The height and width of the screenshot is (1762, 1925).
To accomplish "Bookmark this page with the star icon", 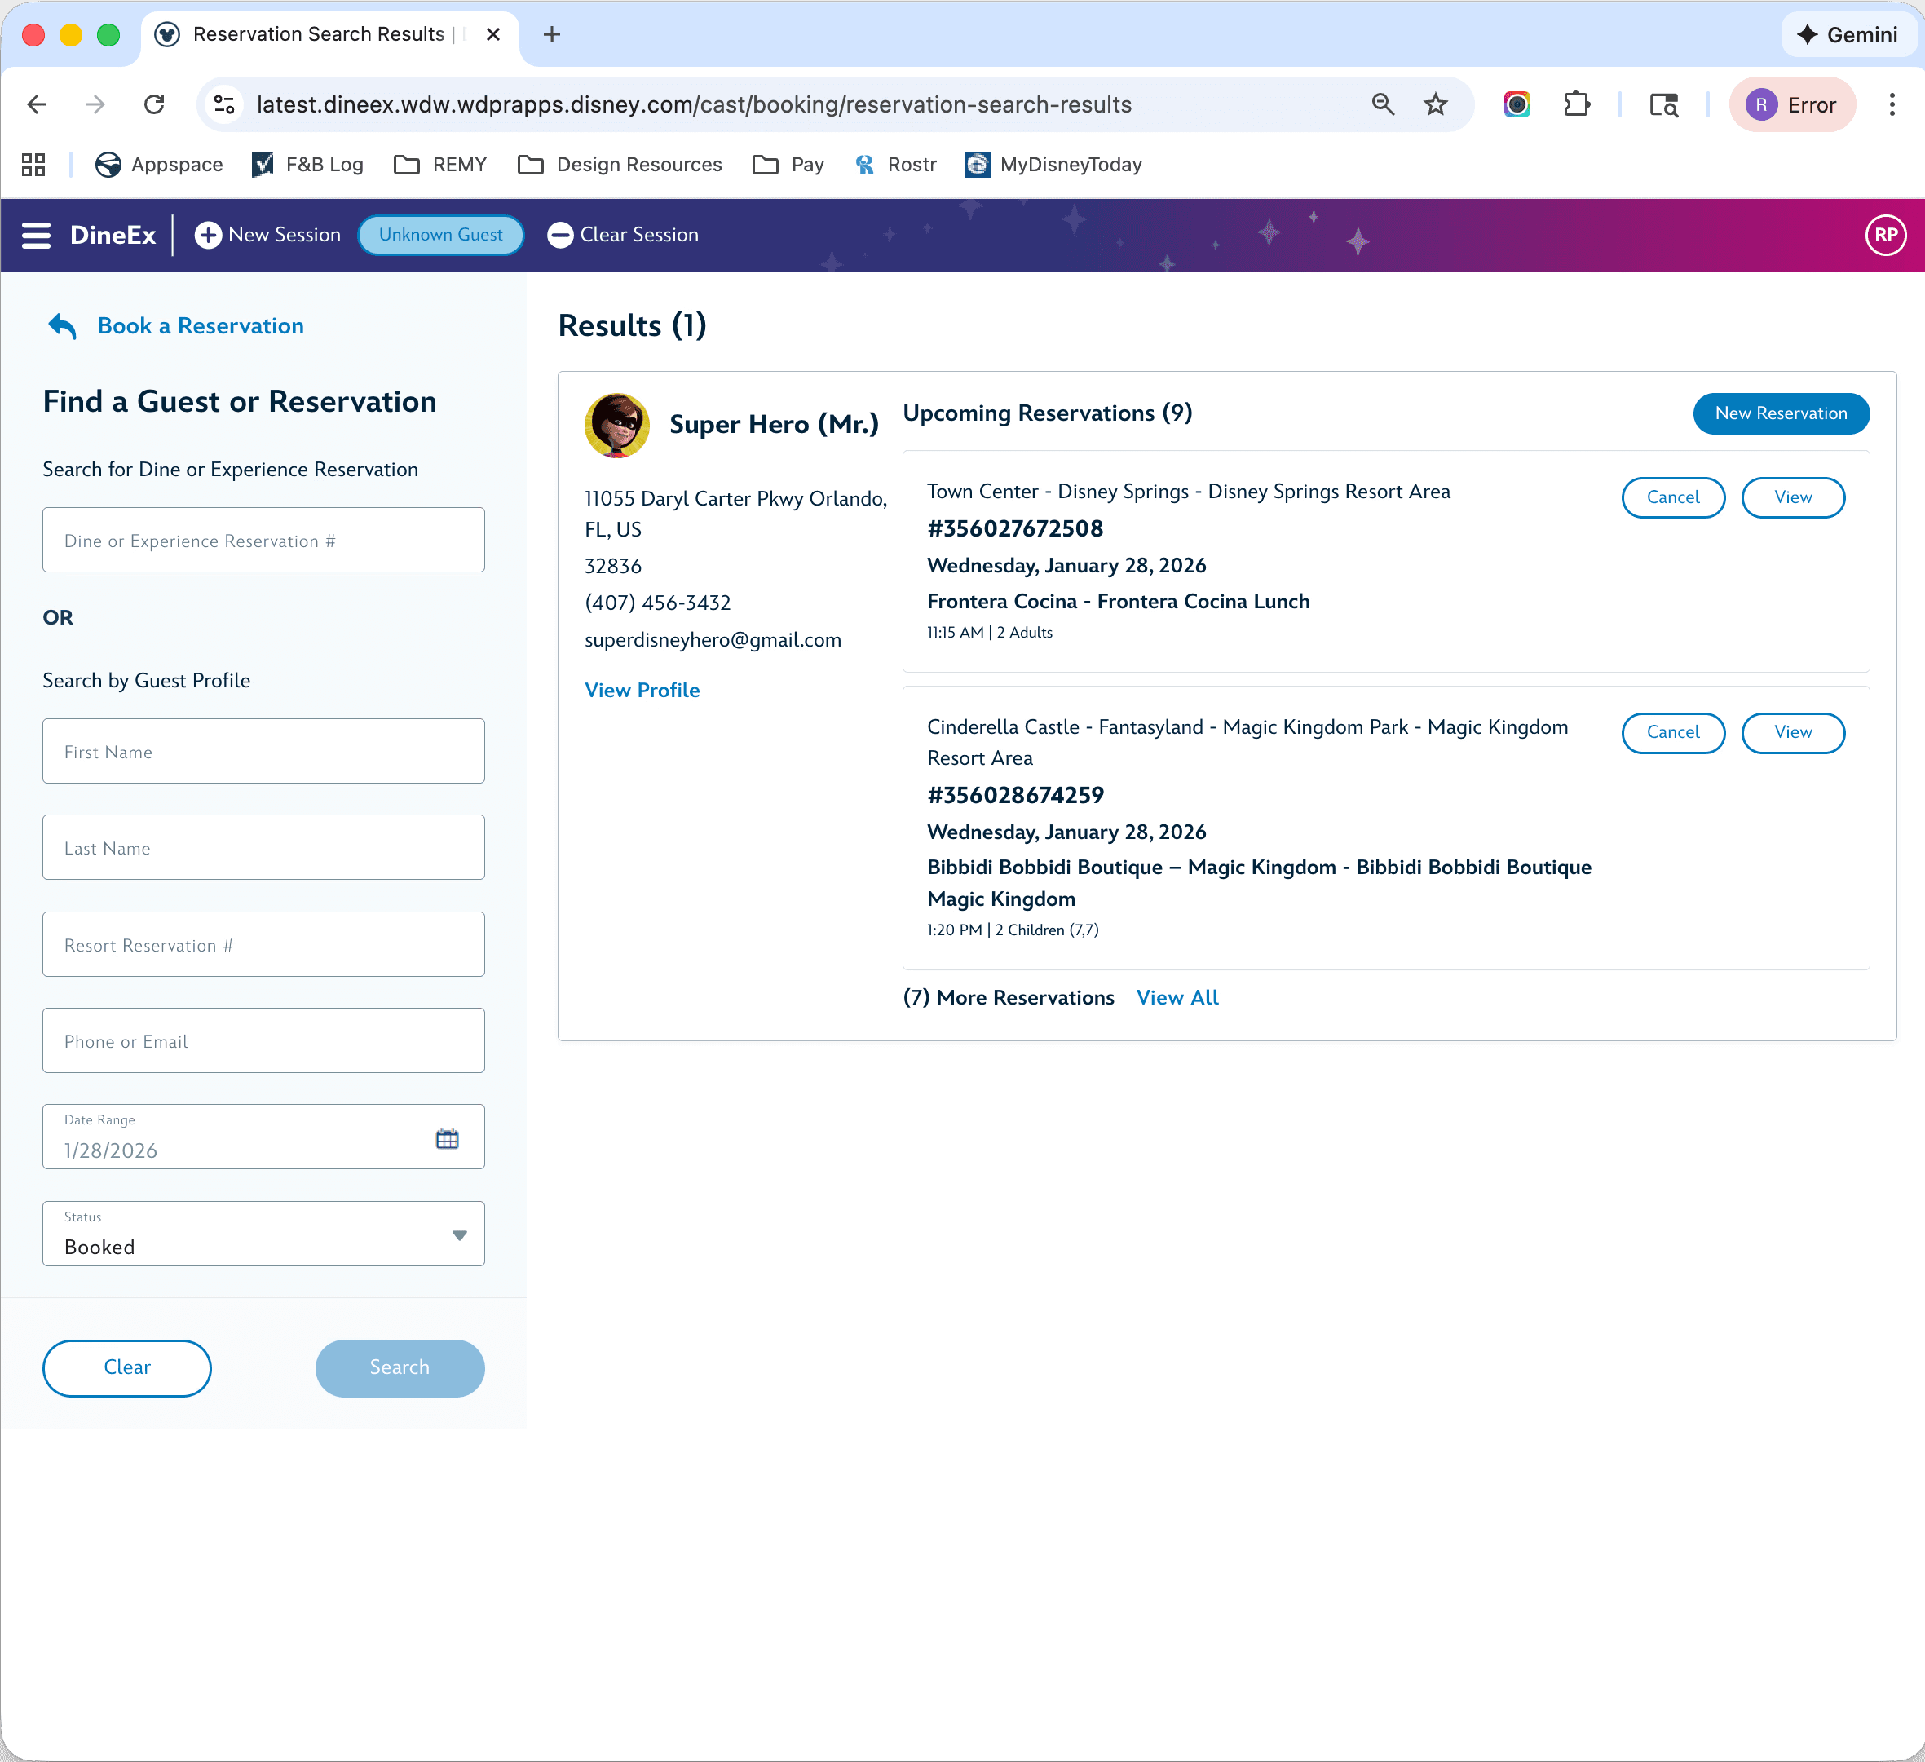I will pos(1435,104).
